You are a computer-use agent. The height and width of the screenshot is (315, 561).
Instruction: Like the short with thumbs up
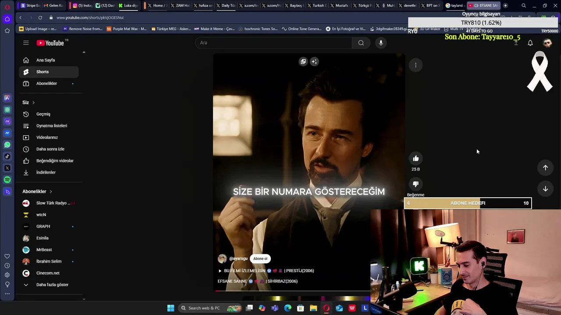[x=415, y=158]
